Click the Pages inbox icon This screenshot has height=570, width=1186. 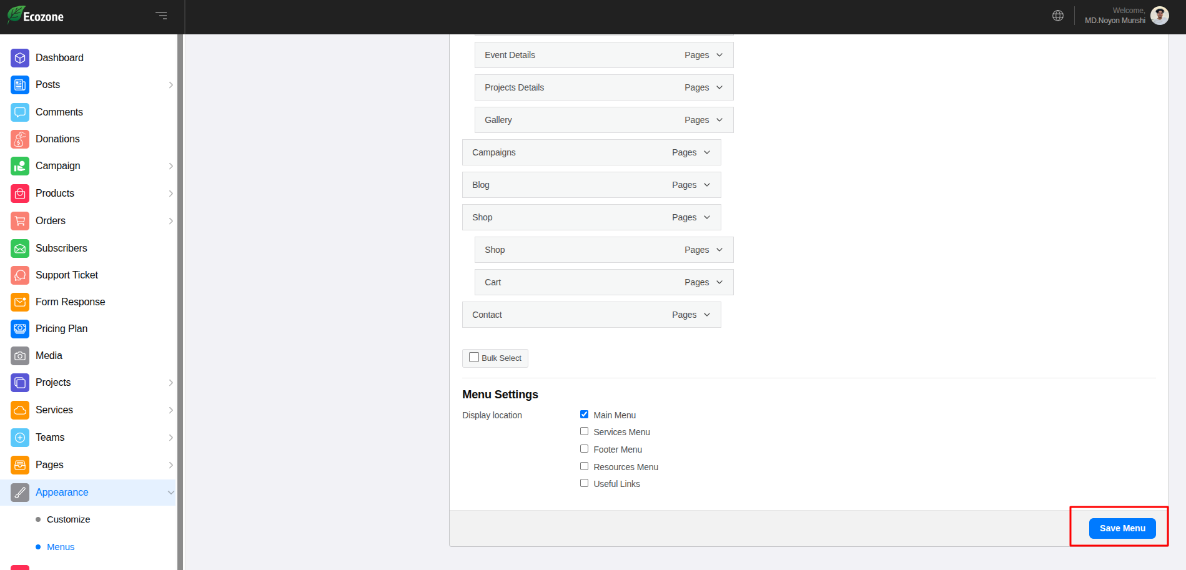pos(20,465)
